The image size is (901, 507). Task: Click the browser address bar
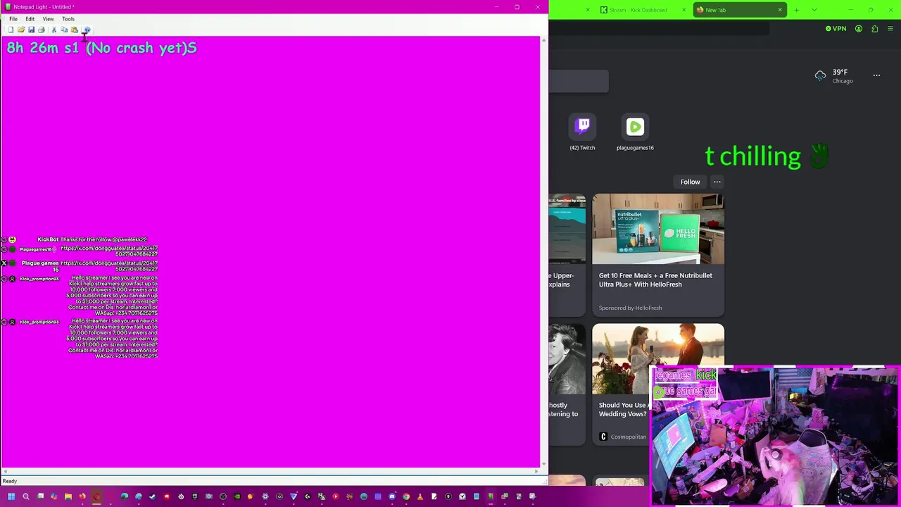[x=659, y=29]
